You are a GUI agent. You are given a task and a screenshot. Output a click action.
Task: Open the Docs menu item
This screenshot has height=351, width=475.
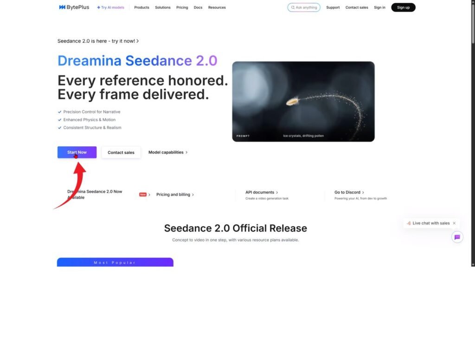(198, 7)
